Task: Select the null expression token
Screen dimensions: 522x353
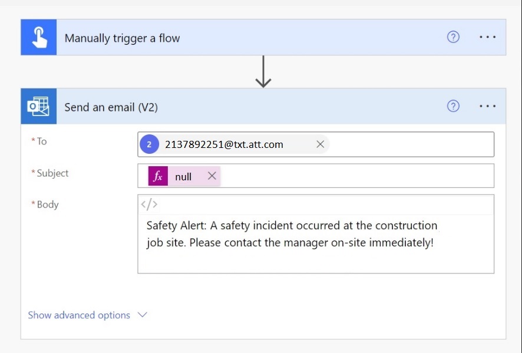Action: (x=183, y=177)
